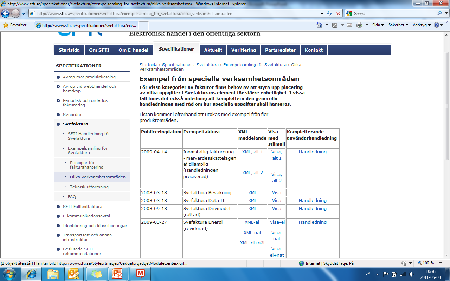450x281 pixels.
Task: Click the browser Back button
Action: tap(5, 13)
